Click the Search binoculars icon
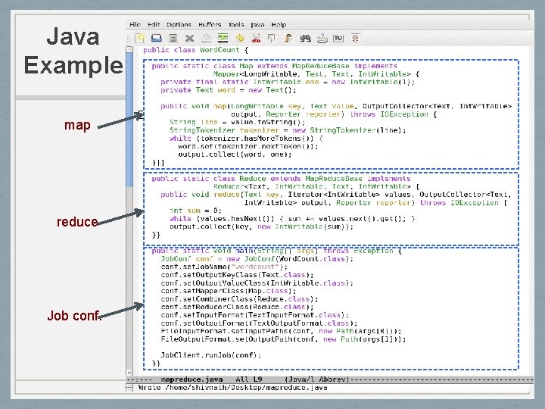The height and width of the screenshot is (409, 545). tap(306, 39)
